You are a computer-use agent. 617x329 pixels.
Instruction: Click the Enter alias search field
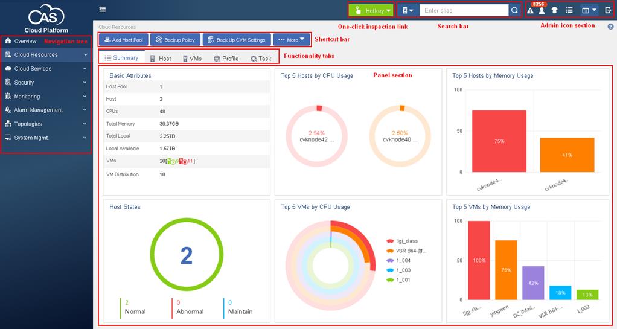pyautogui.click(x=464, y=11)
